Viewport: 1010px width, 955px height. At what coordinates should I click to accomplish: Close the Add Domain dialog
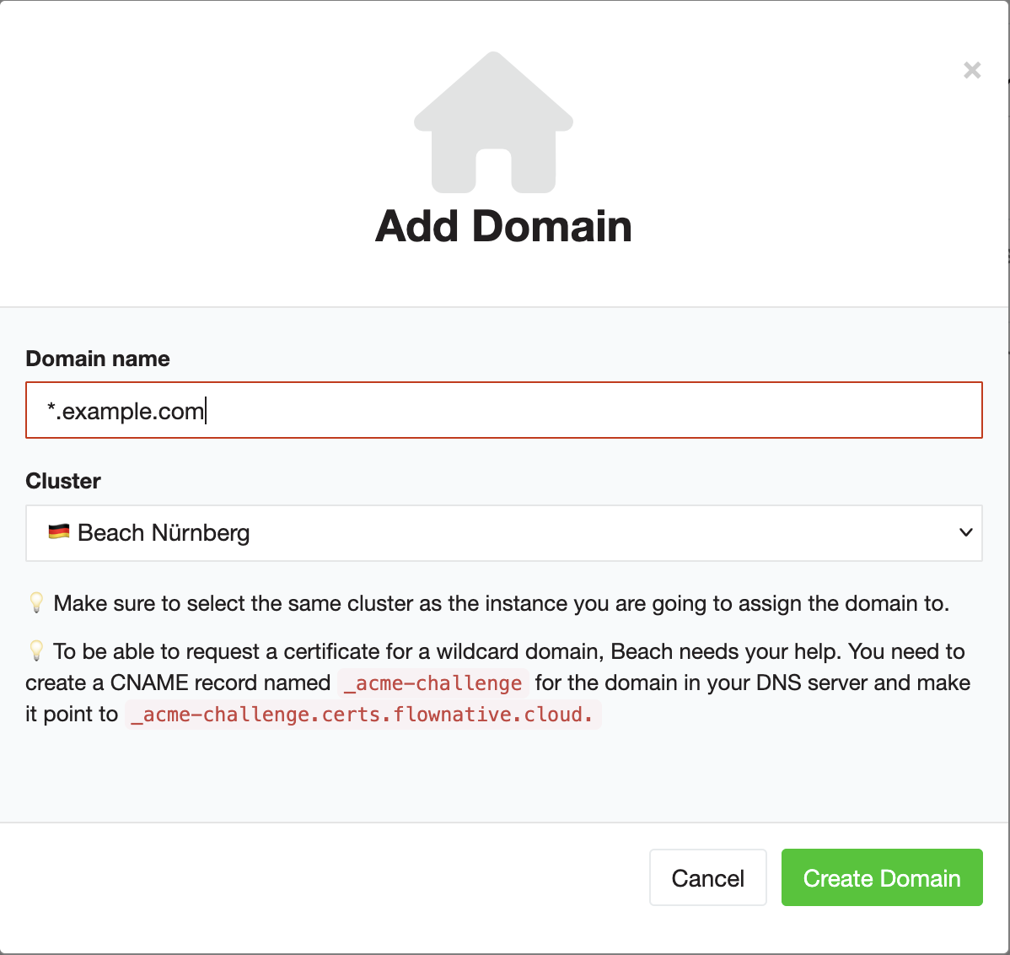(x=972, y=71)
